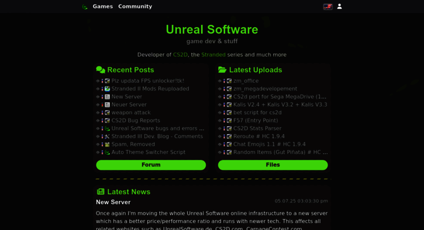The image size is (424, 230).
Task: Click tools icon beside 'Stranded III Dev. Blog'
Action: (108, 136)
